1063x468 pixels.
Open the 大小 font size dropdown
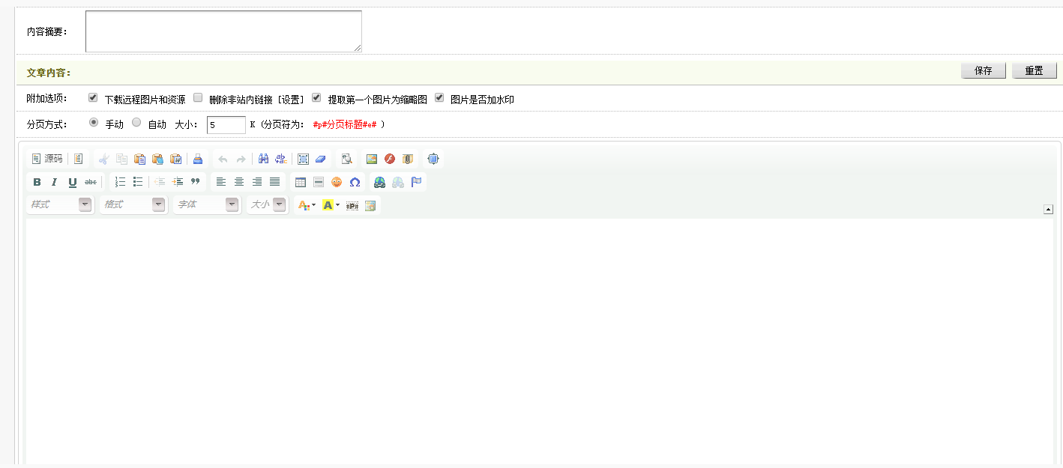click(x=279, y=204)
